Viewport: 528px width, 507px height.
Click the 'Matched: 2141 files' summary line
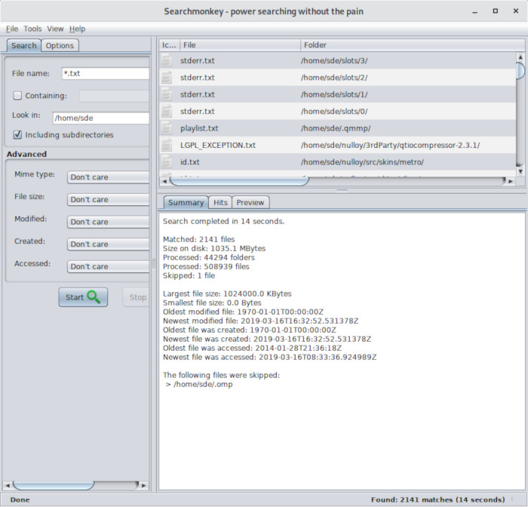(198, 239)
